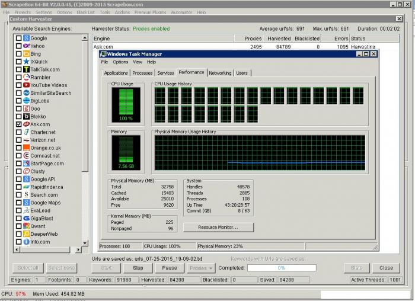Click the Windows Task Manager title icon
Viewport: 415px width, 301px height.
click(103, 54)
